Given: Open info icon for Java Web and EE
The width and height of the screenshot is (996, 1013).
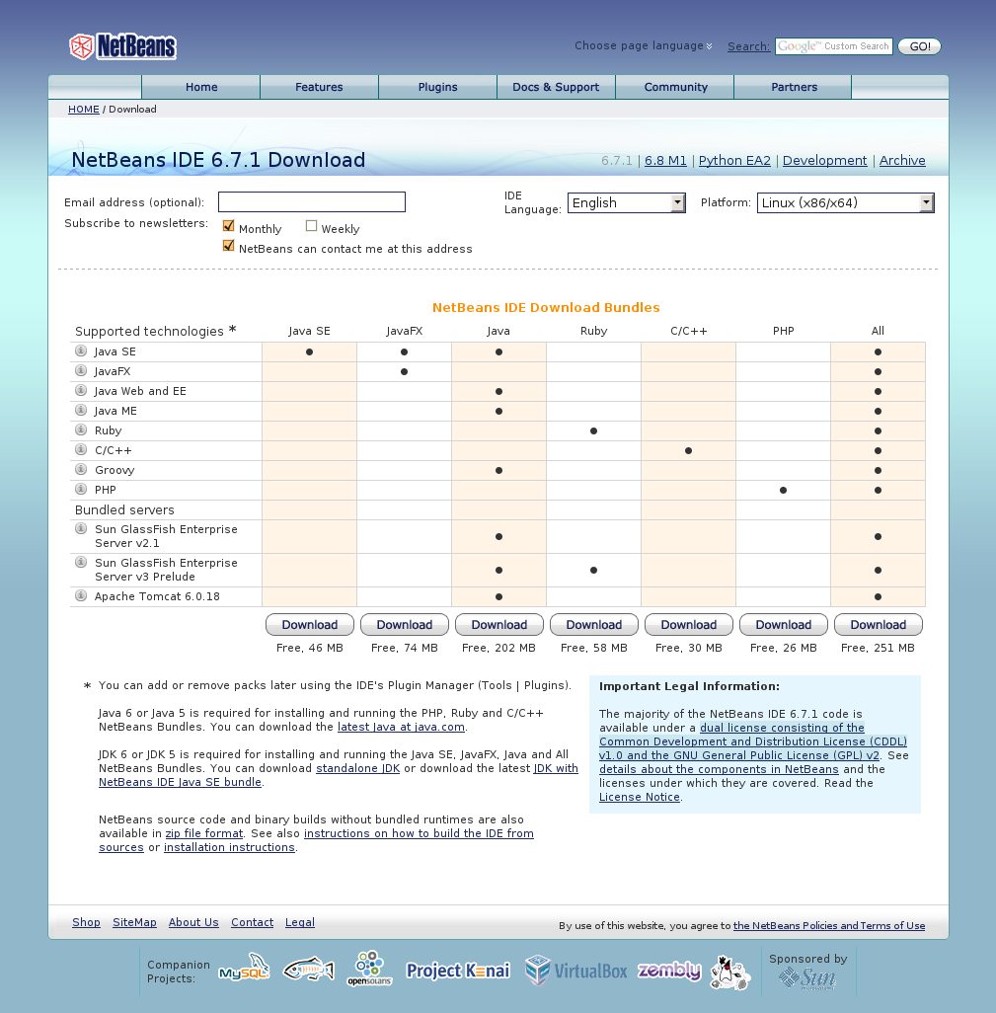Looking at the screenshot, I should click(81, 390).
